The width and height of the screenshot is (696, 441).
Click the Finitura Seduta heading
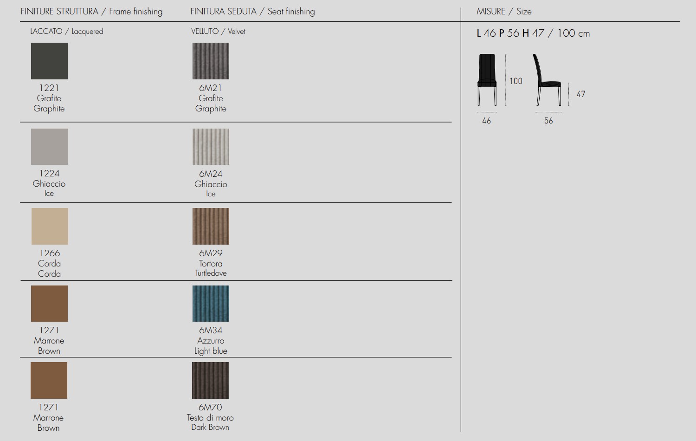(x=252, y=12)
